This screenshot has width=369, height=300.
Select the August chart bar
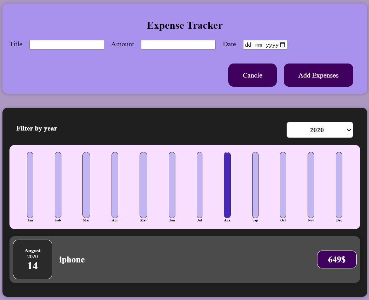(x=227, y=184)
